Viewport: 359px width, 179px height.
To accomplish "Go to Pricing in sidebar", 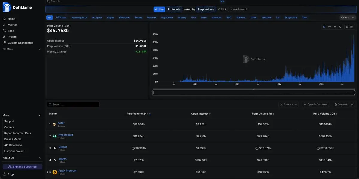I will 12,37.
